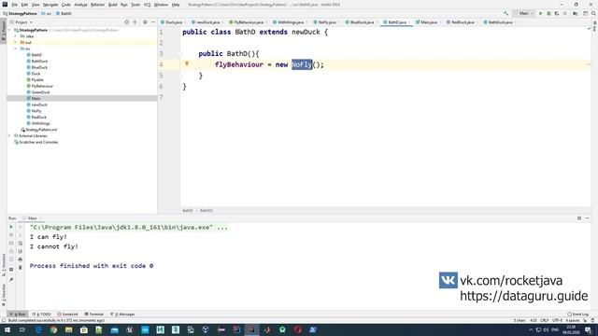Click the pin tab icon in Run panel

coord(11,280)
